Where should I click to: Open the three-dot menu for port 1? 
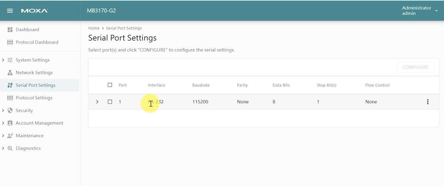(x=427, y=102)
